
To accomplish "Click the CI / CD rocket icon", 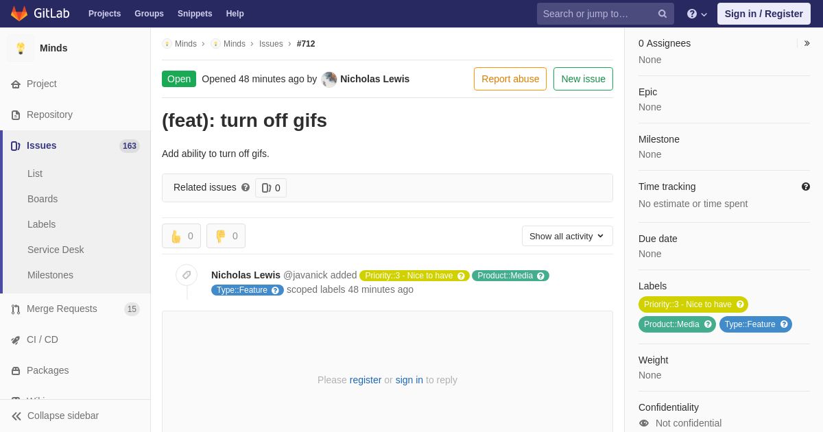I will coord(16,340).
